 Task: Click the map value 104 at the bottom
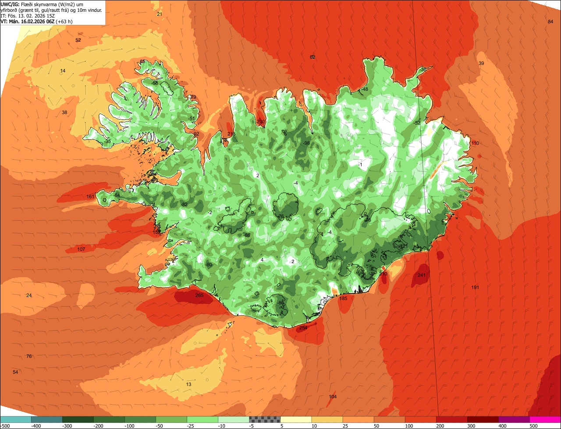click(x=333, y=397)
